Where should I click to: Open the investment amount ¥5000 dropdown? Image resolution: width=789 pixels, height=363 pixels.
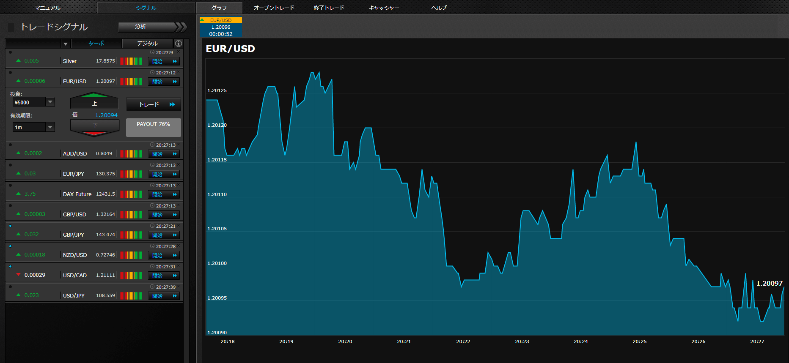(50, 102)
